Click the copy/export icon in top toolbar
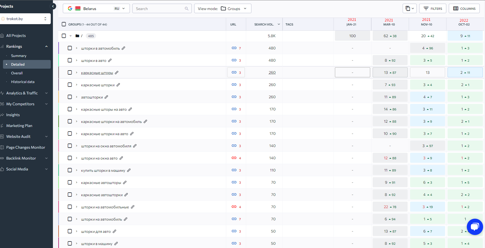The image size is (485, 248). [409, 8]
